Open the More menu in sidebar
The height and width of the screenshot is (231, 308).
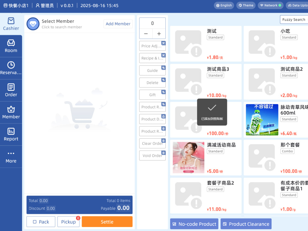click(x=11, y=157)
